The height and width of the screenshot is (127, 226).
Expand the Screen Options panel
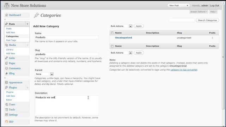(198, 12)
